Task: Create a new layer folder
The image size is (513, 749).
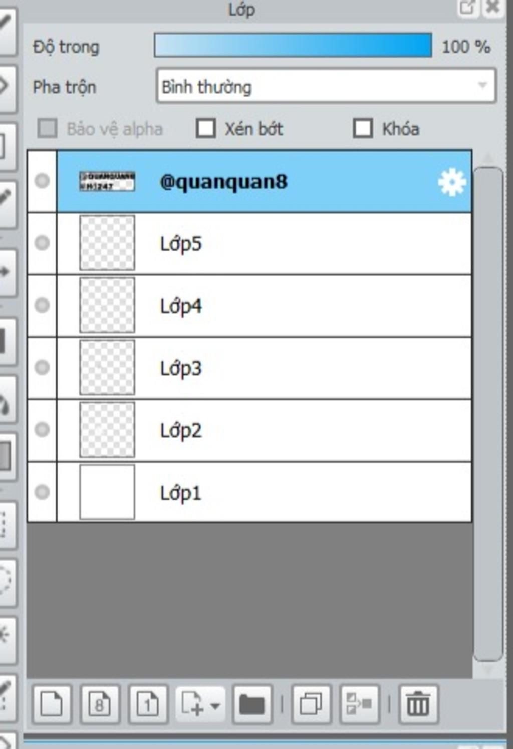Action: (x=252, y=704)
